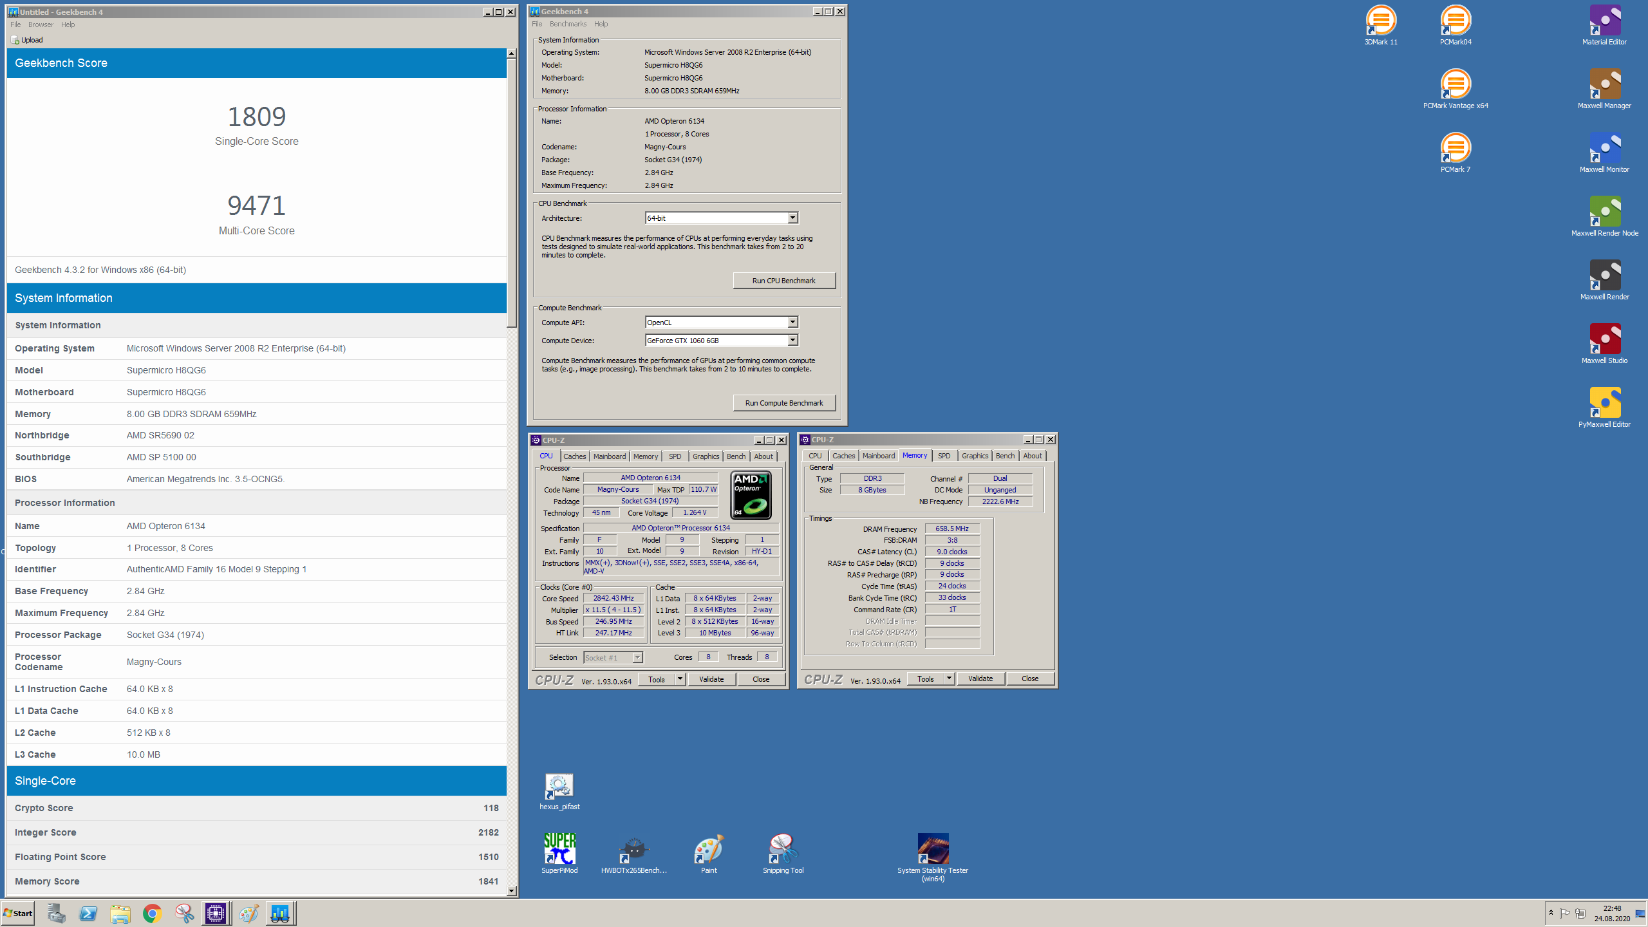This screenshot has height=927, width=1648.
Task: Switch to the Geekbench taskbar button
Action: point(281,913)
